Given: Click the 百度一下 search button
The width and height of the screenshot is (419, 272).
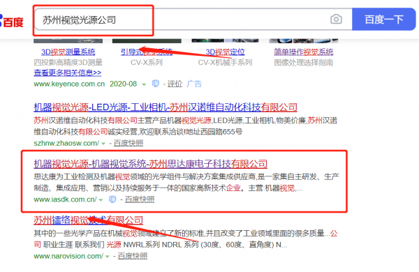Looking at the screenshot, I should click(383, 20).
